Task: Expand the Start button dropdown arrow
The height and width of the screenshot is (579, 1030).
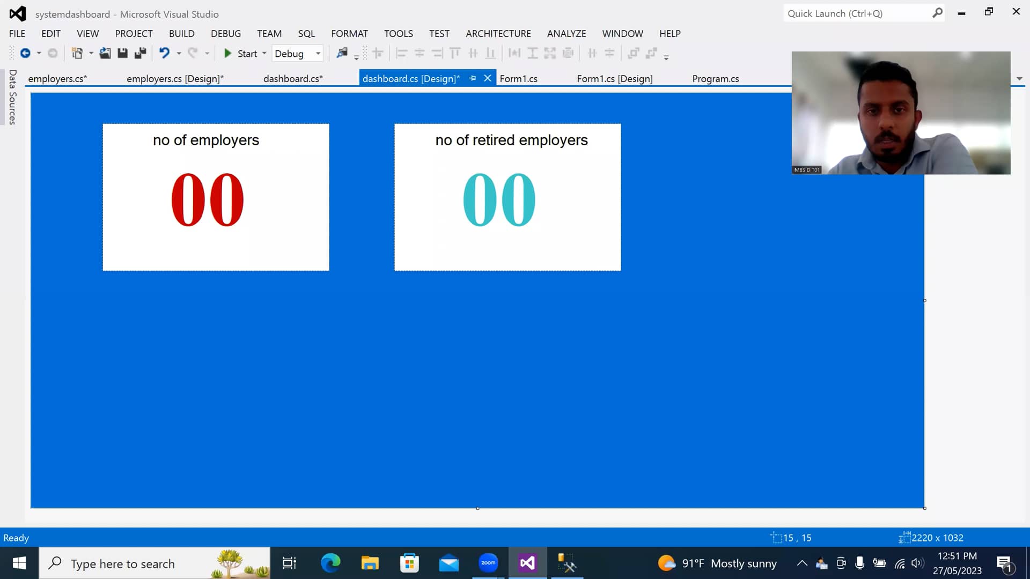Action: tap(264, 54)
